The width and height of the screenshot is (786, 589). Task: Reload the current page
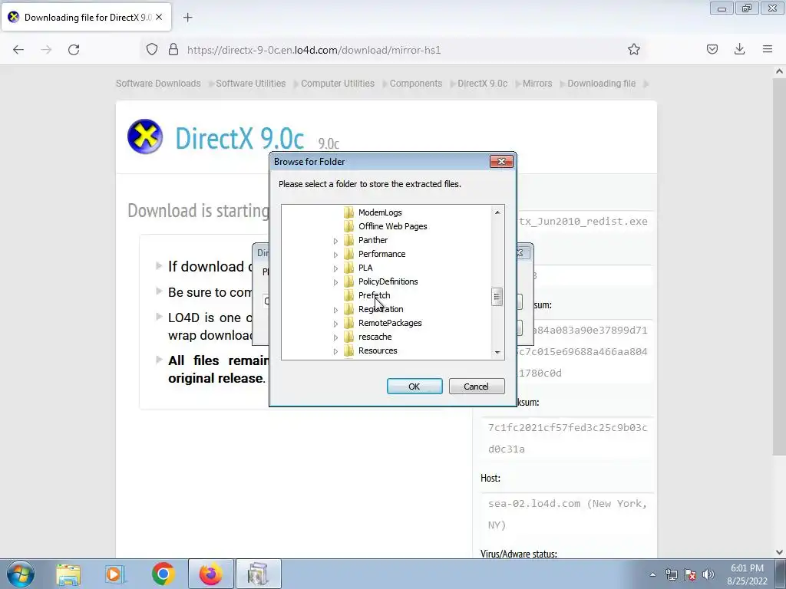click(74, 50)
